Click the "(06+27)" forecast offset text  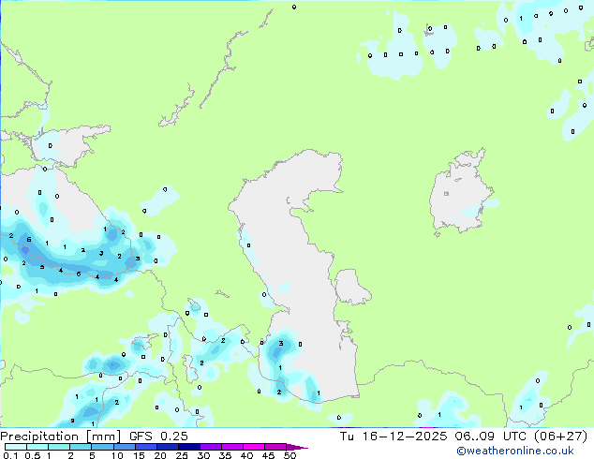[x=560, y=437]
